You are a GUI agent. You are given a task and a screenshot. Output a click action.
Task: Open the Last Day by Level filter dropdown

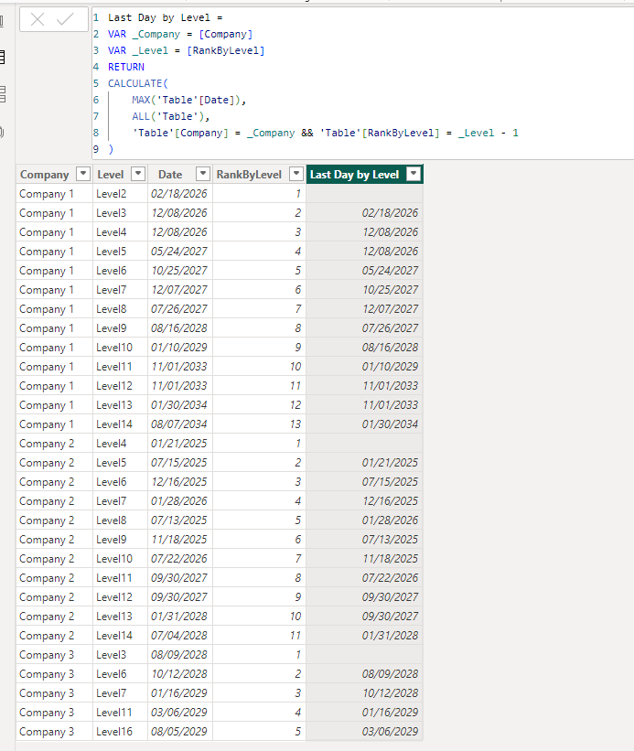(414, 174)
